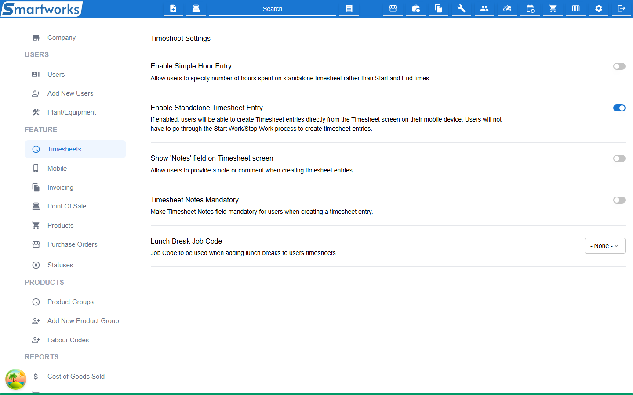
Task: Open the barcode columns icon in top toolbar
Action: point(576,8)
